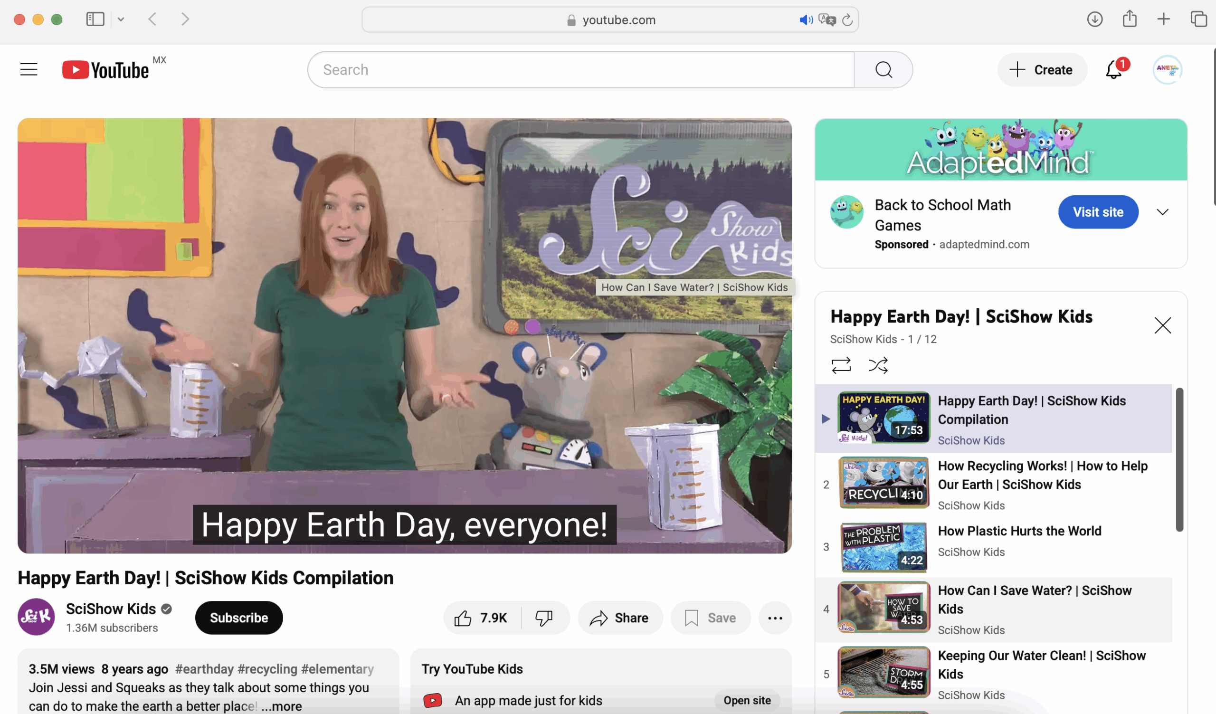Image resolution: width=1216 pixels, height=714 pixels.
Task: Mute the tab's audio speaker icon
Action: tap(806, 20)
